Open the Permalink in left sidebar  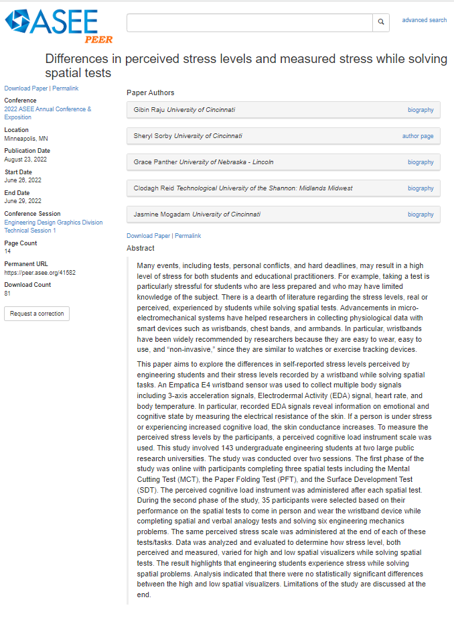(x=66, y=88)
